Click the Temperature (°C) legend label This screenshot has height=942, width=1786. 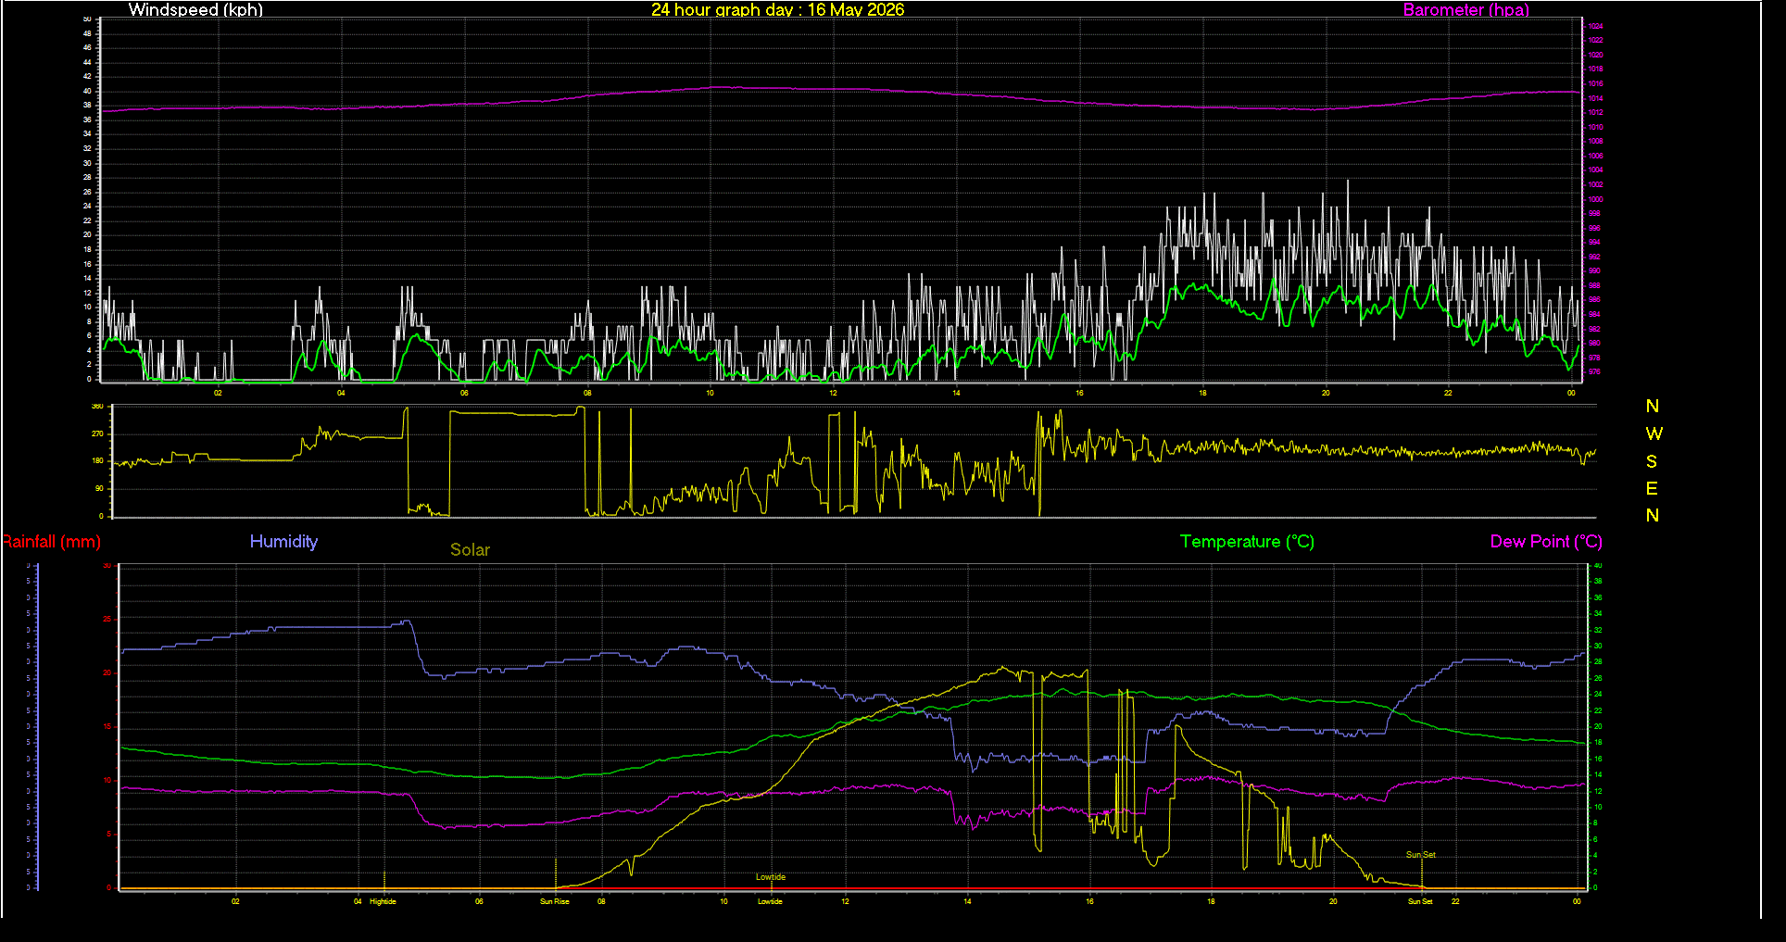[1247, 542]
